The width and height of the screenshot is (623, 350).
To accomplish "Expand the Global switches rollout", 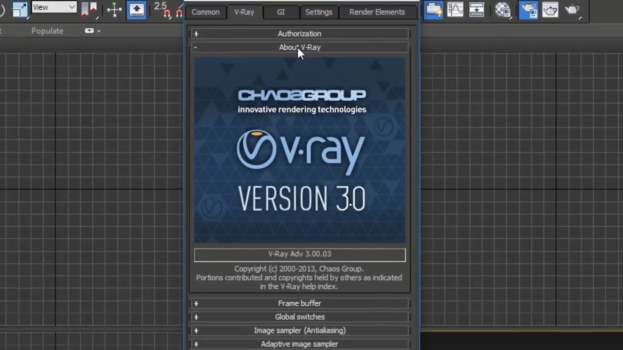I will tap(299, 317).
